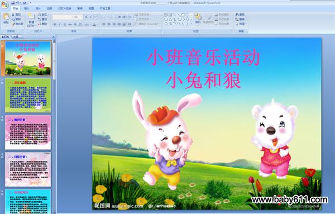
Task: Toggle Italic text formatting
Action: (60, 25)
